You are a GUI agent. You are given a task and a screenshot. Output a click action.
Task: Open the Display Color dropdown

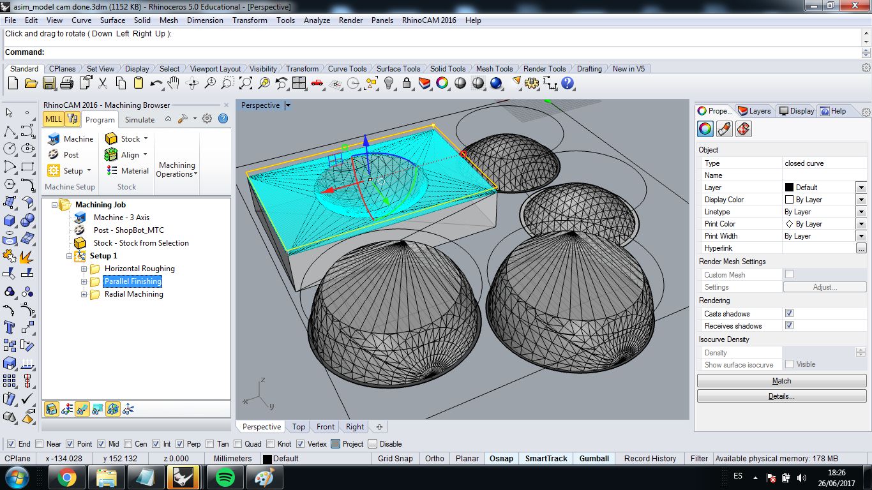861,200
